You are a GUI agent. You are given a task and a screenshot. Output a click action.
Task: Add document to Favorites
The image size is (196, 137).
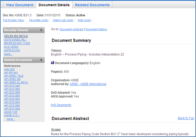[39, 20]
